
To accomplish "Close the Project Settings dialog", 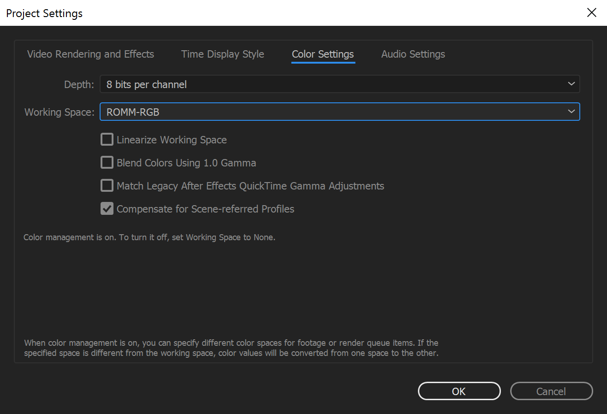I will pos(592,12).
